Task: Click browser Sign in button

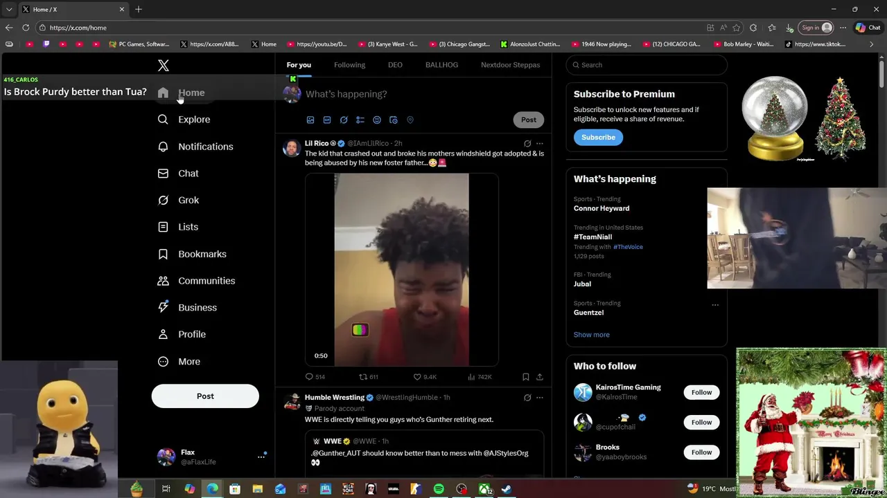Action: click(816, 28)
